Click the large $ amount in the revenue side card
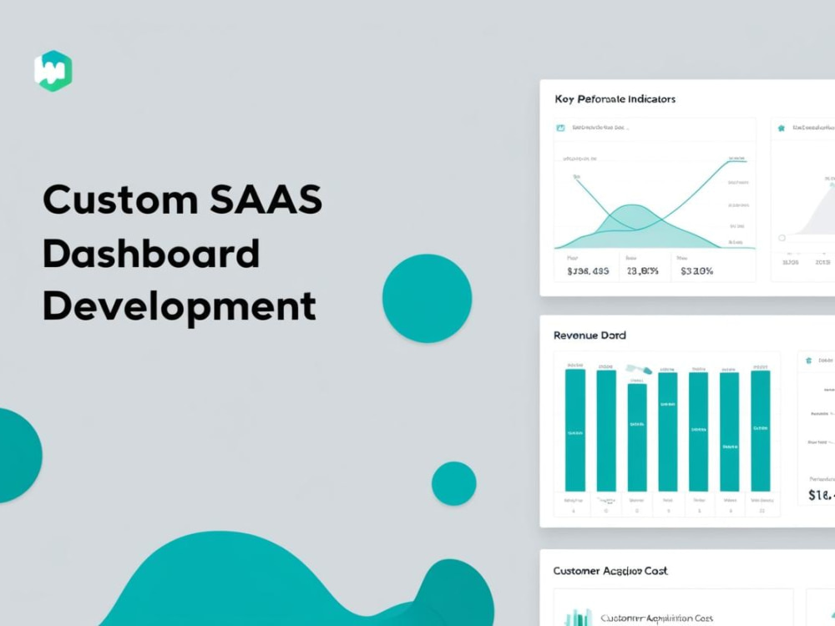Viewport: 835px width, 626px height. 821,496
